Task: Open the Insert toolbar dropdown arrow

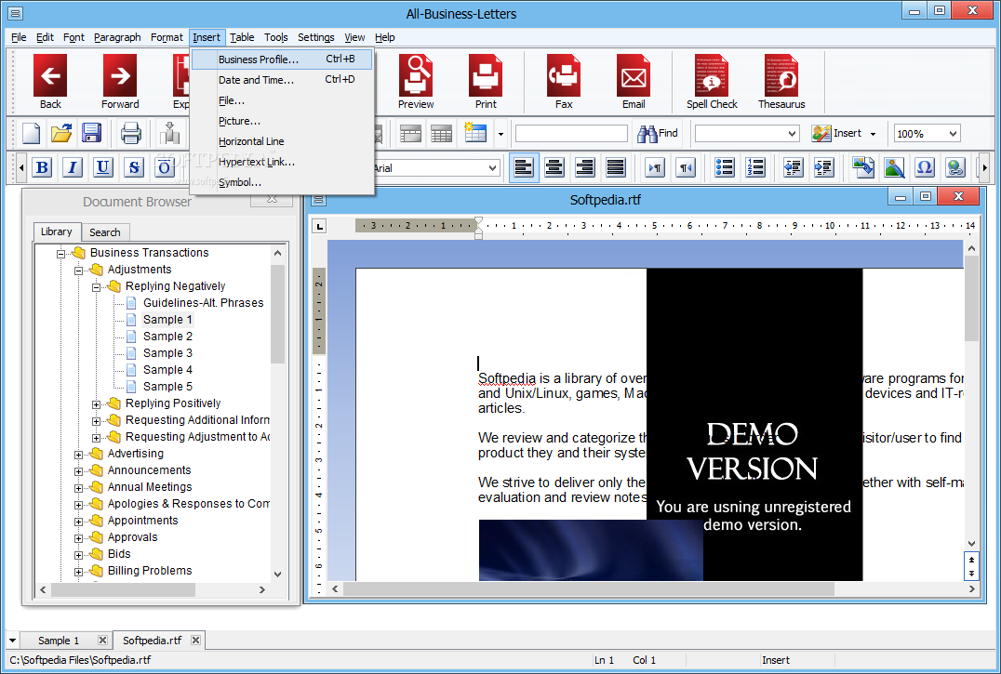Action: pos(873,134)
